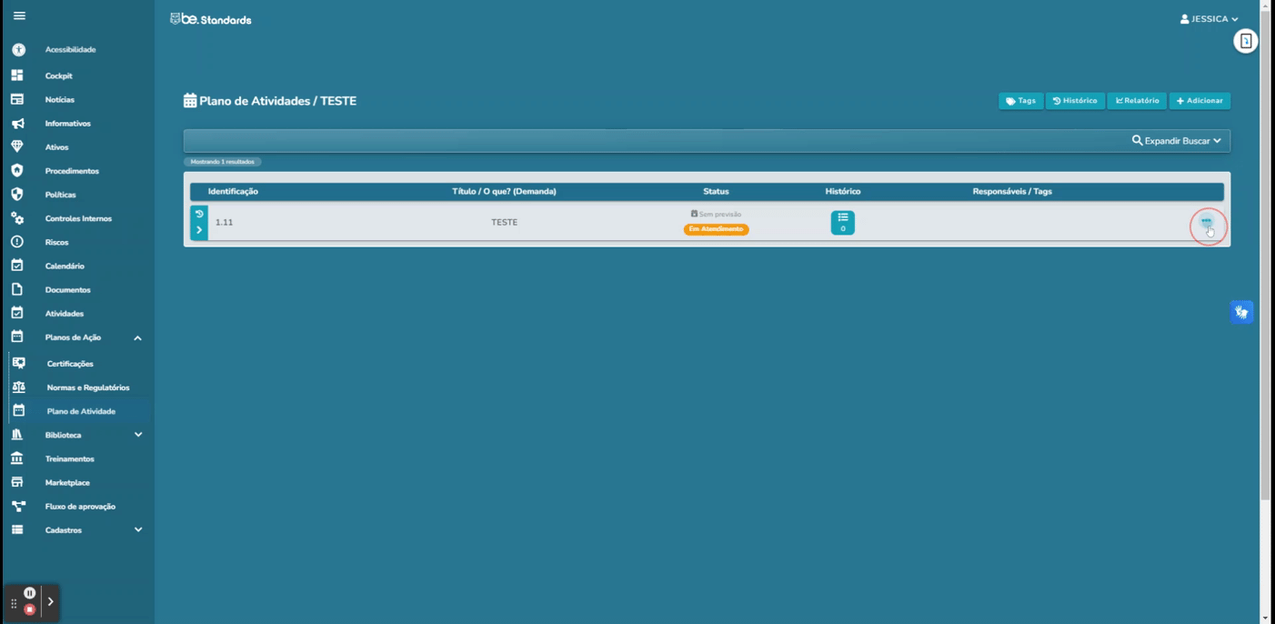
Task: Pause the screen recording
Action: click(30, 593)
